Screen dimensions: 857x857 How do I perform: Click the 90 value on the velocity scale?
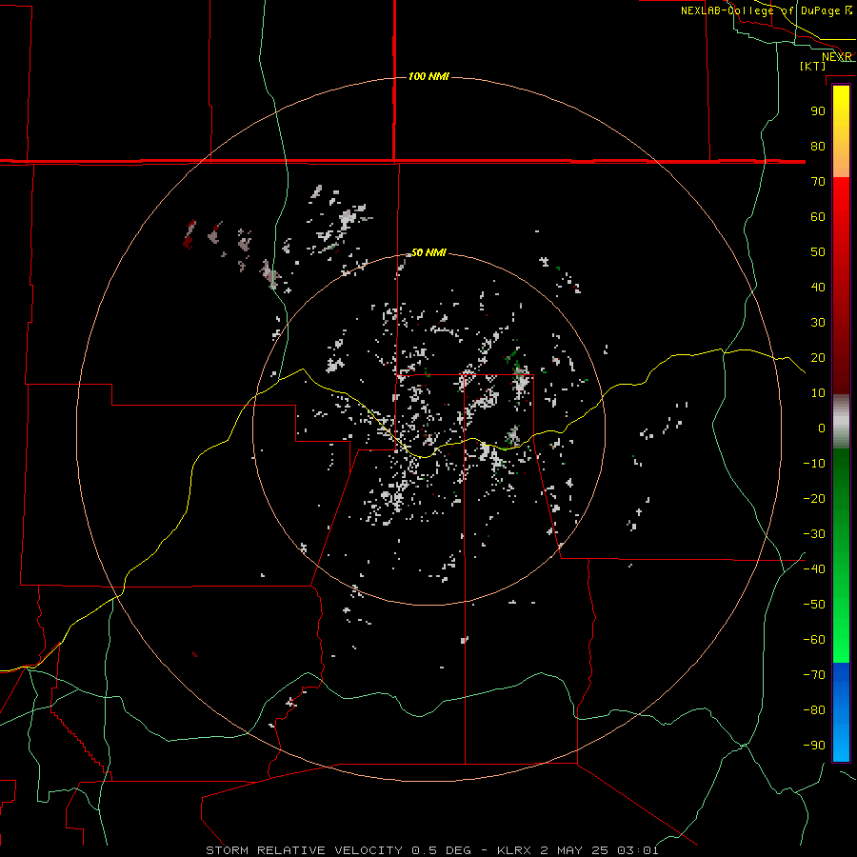(818, 111)
